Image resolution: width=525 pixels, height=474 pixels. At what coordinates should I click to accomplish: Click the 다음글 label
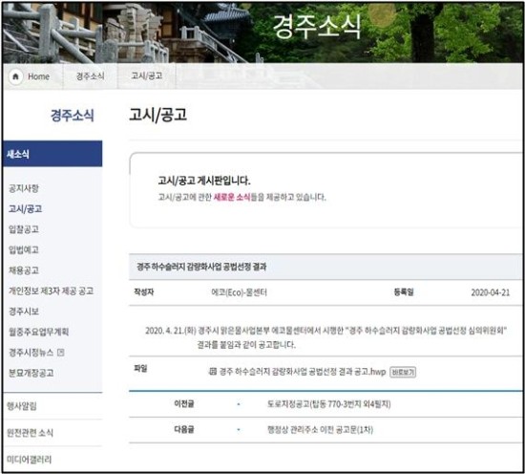point(184,429)
